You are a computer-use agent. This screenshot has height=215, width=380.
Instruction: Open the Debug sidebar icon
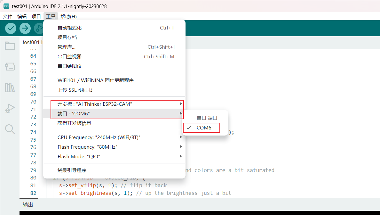(10, 108)
